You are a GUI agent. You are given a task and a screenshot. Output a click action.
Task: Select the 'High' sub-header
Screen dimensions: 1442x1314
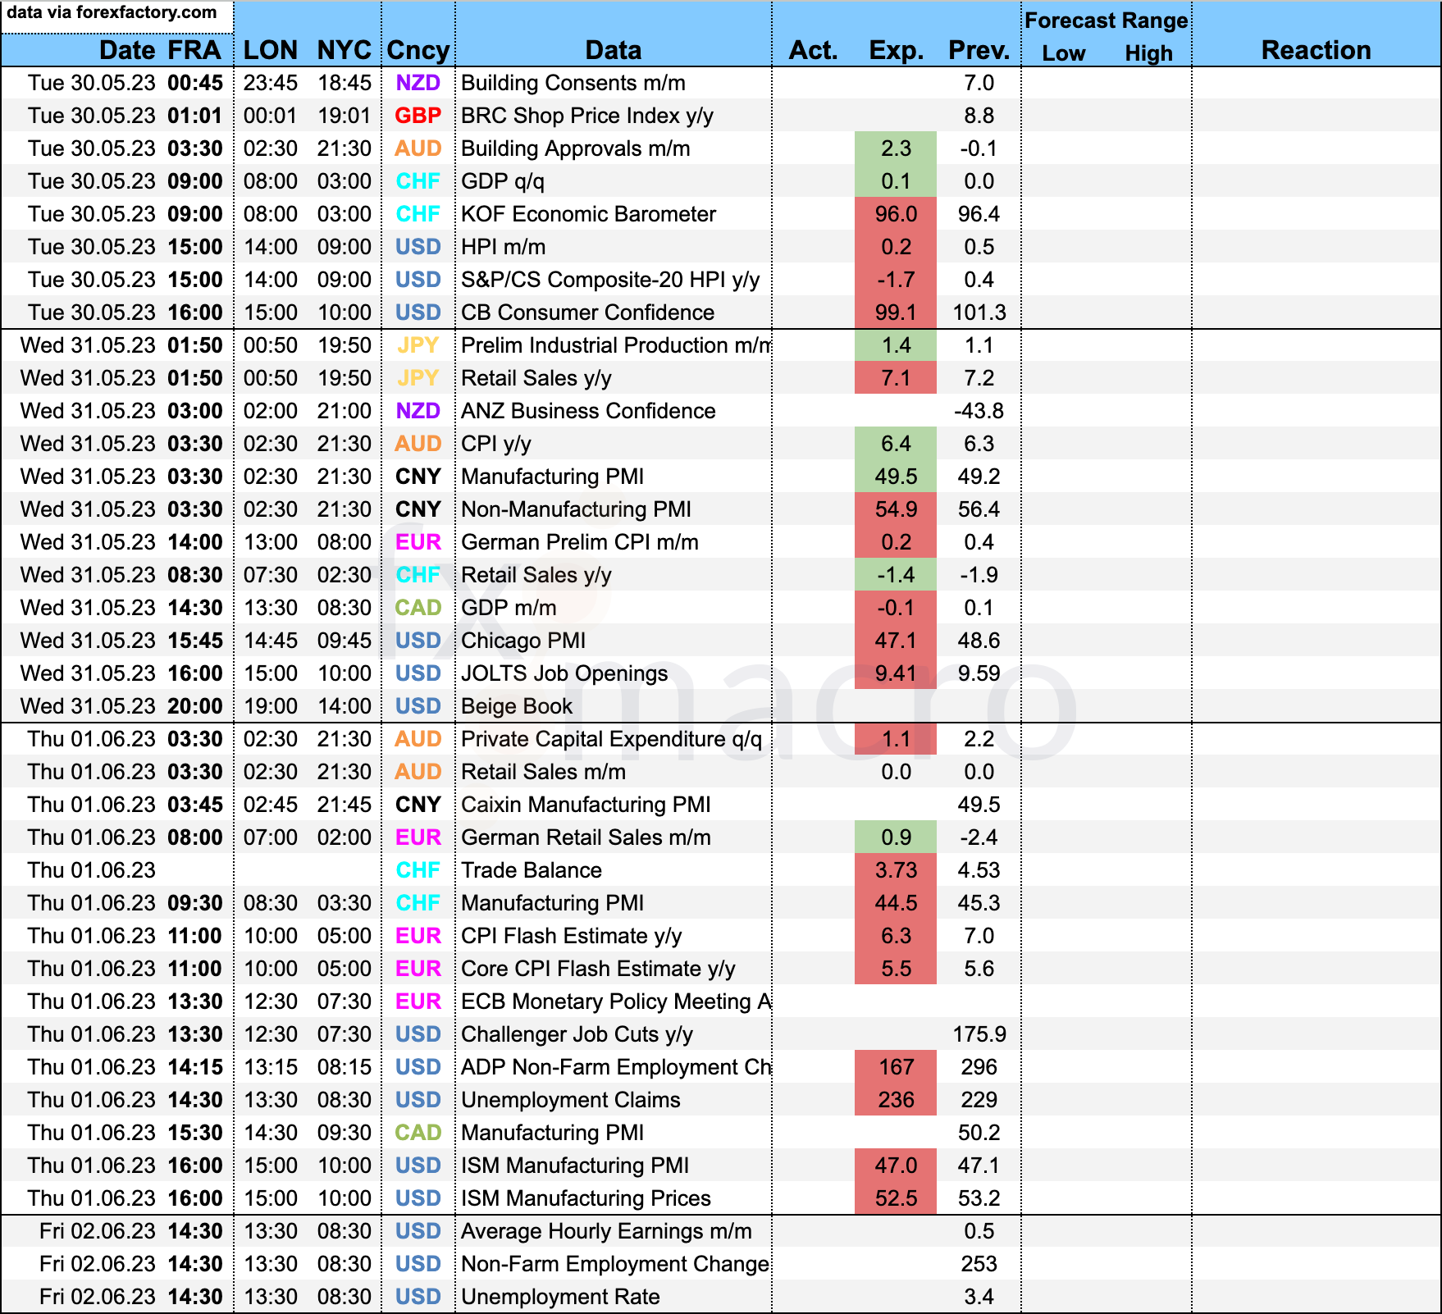click(x=1148, y=53)
